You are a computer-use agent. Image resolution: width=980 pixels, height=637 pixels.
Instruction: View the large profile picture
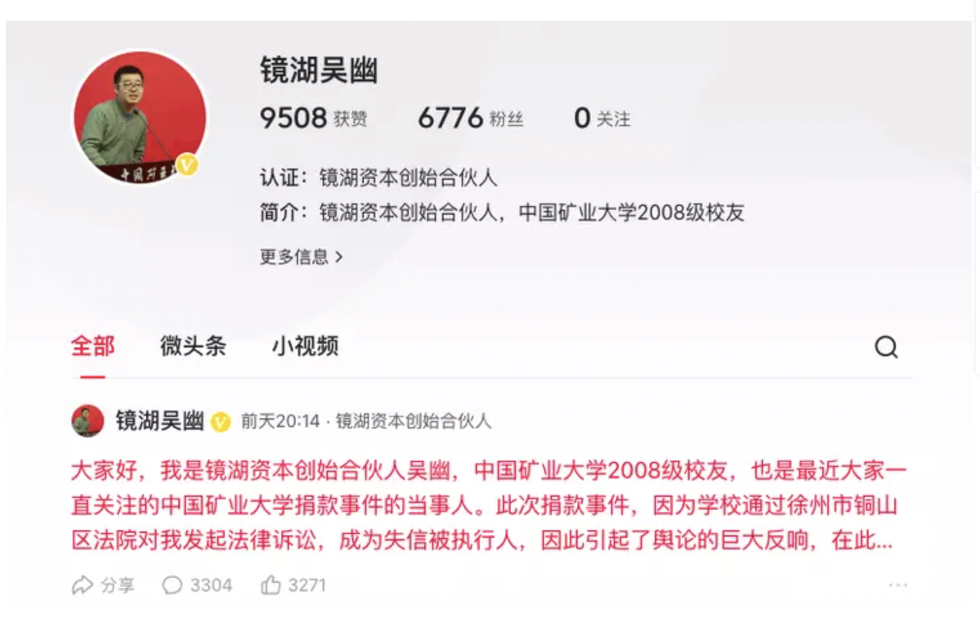140,117
